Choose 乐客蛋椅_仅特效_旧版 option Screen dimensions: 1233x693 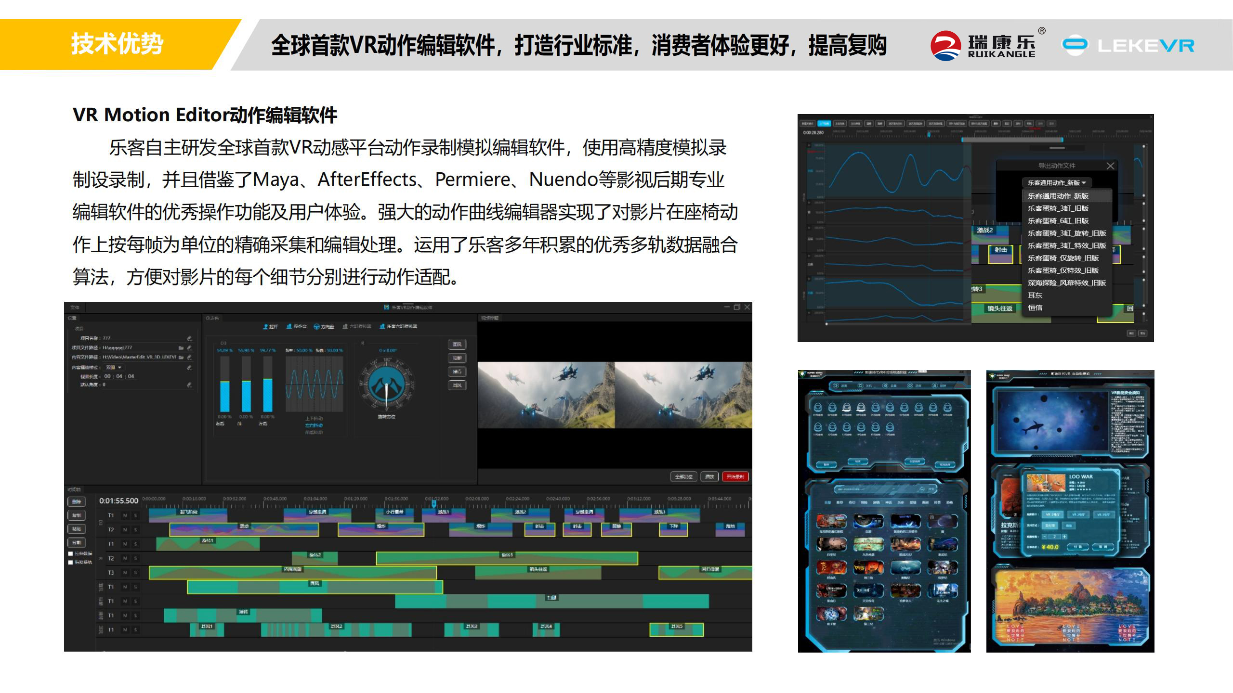point(1066,271)
